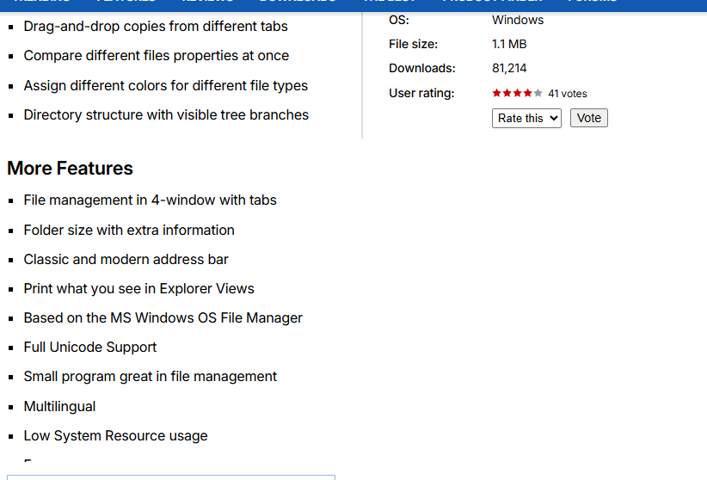The height and width of the screenshot is (480, 707).
Task: Click "Drag-and-drop copies from different tabs" text
Action: 156,26
